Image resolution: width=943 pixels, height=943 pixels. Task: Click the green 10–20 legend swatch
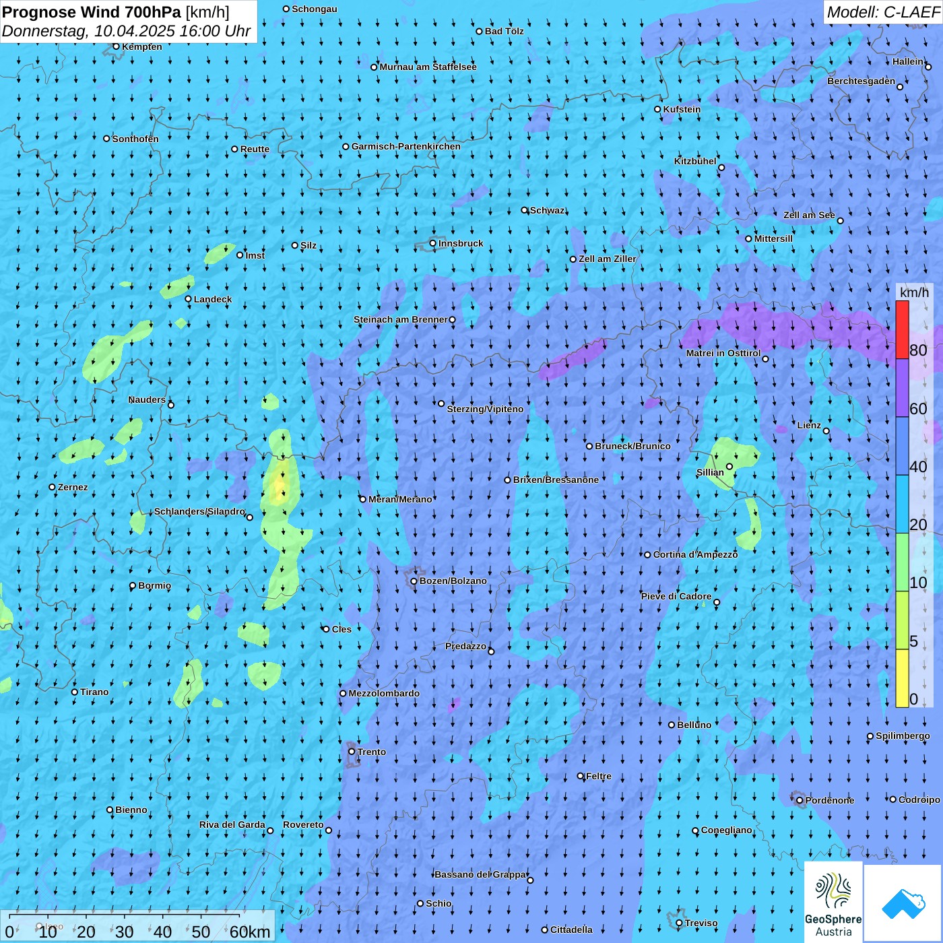(902, 562)
